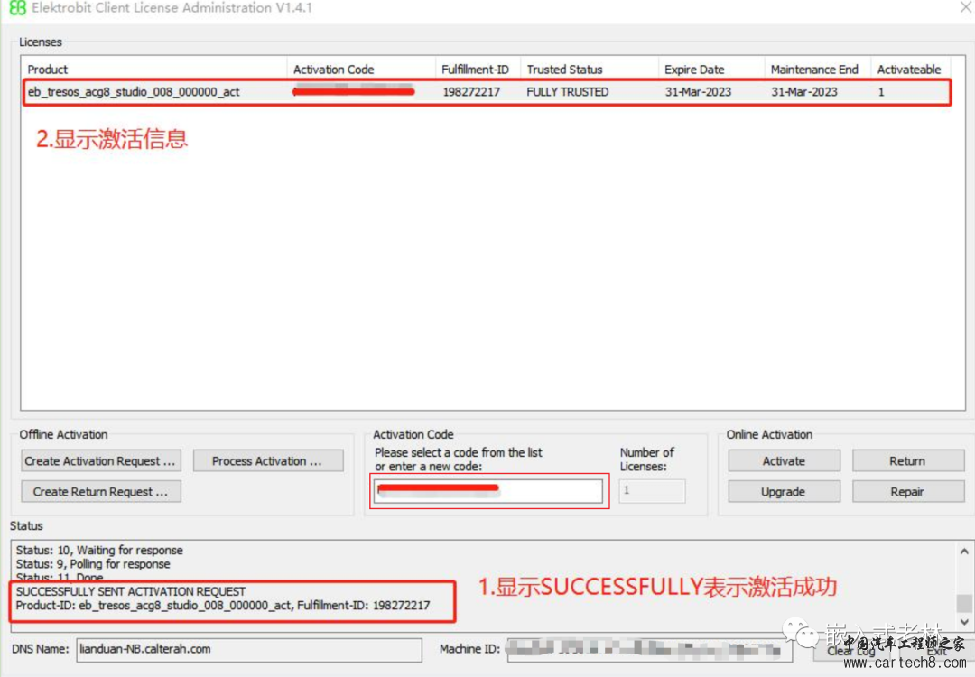The image size is (975, 677).
Task: Click Create Activation Request button
Action: pos(101,460)
